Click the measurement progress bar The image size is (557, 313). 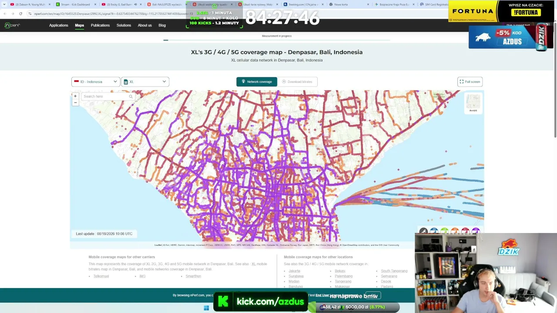pyautogui.click(x=277, y=40)
